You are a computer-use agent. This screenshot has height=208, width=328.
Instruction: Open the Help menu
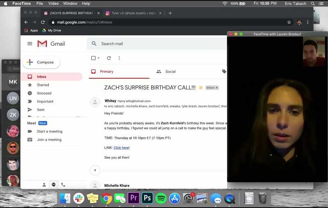86,3
